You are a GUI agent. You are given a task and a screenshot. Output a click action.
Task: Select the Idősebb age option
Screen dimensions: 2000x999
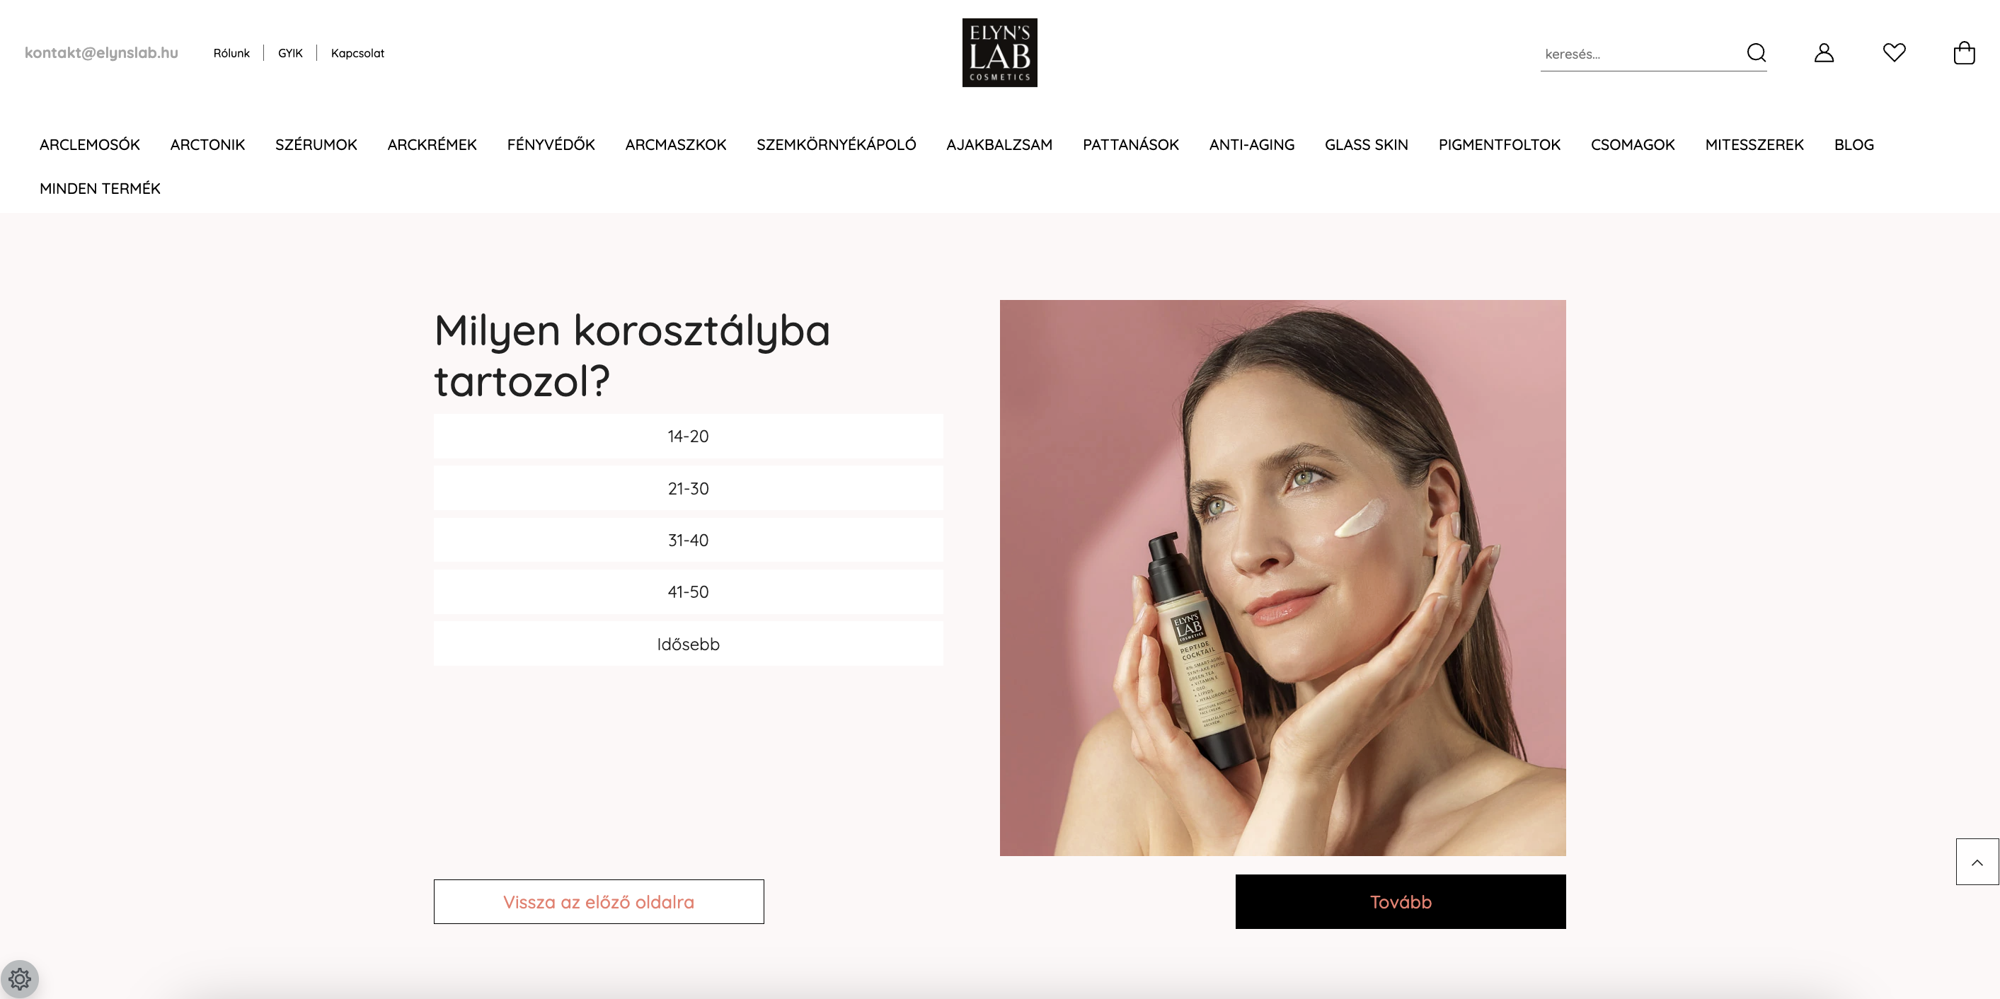tap(688, 645)
